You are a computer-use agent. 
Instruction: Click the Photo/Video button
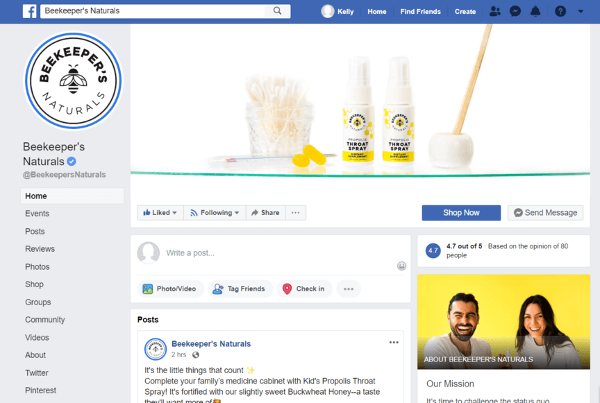(x=170, y=289)
